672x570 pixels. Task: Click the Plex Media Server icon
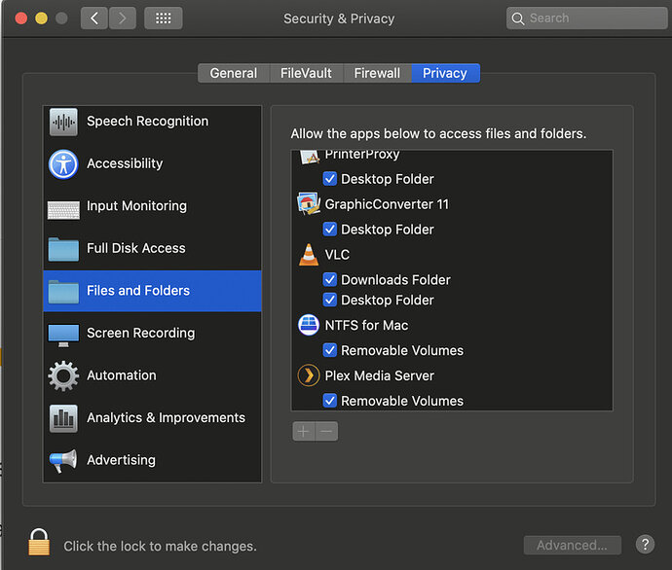(x=309, y=375)
